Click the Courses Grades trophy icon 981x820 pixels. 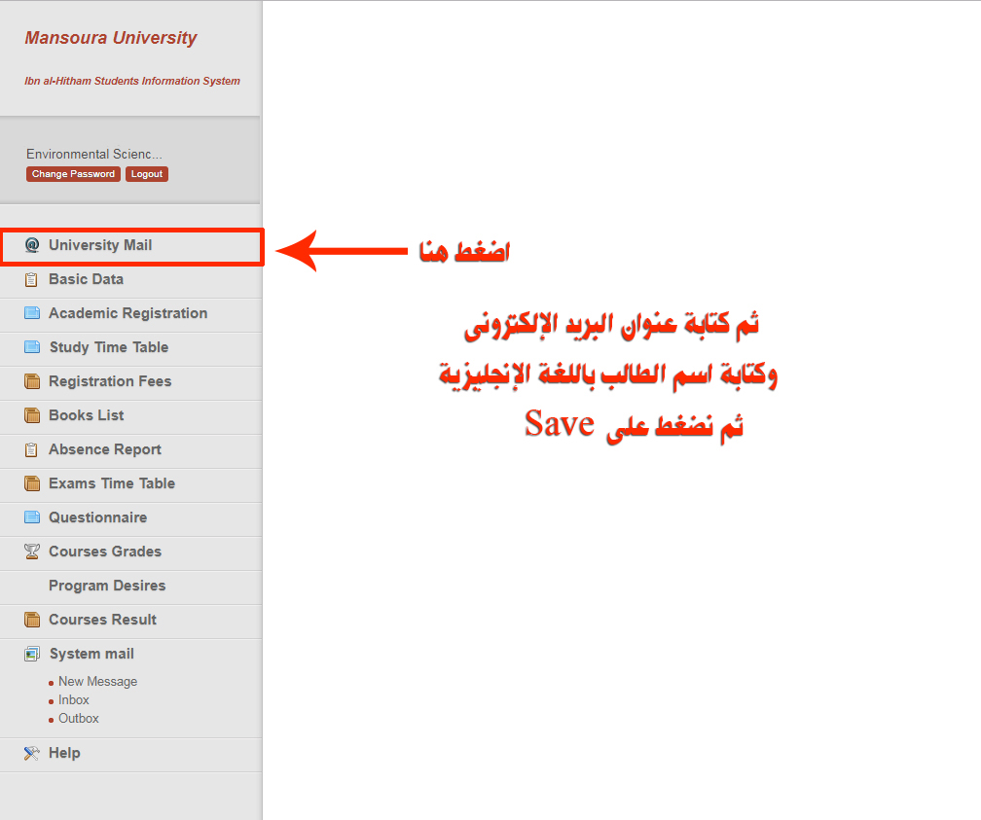[31, 552]
